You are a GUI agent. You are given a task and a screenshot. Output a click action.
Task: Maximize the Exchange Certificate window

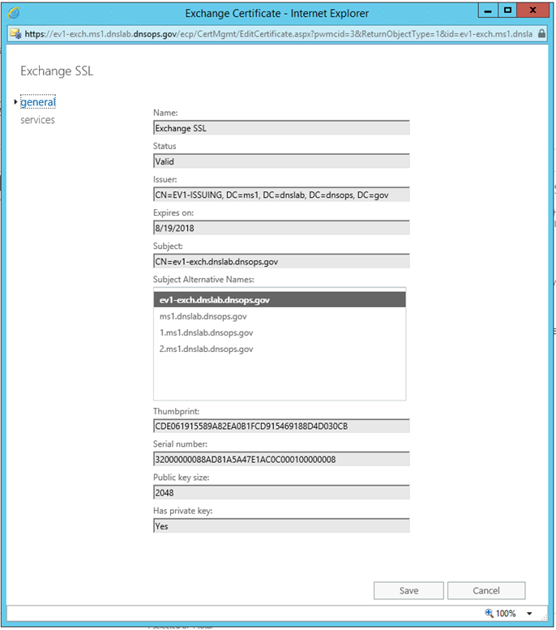(x=508, y=11)
